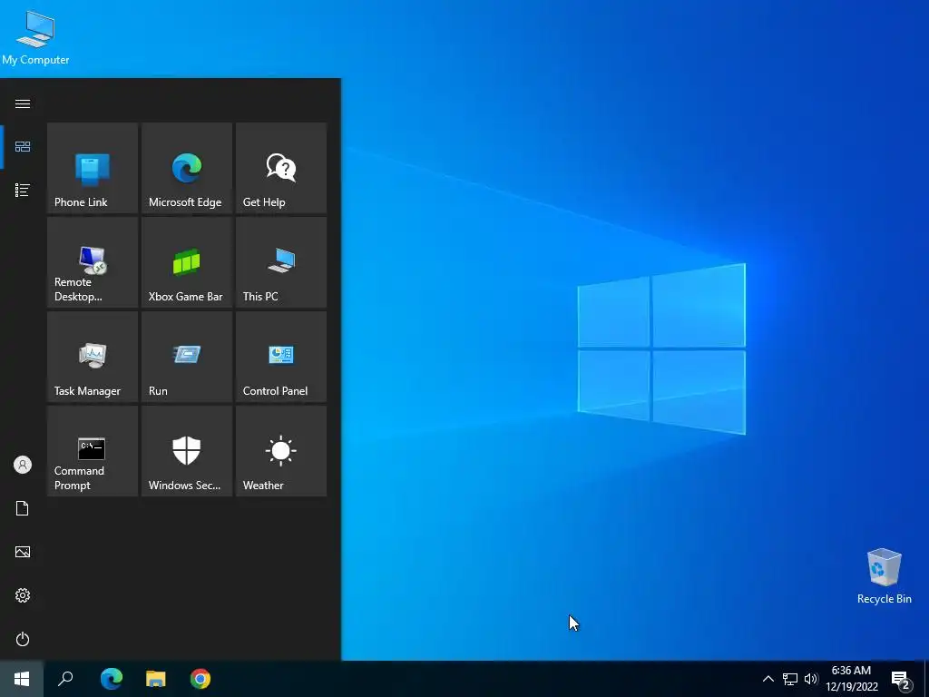Open File Explorer from the taskbar

[156, 679]
